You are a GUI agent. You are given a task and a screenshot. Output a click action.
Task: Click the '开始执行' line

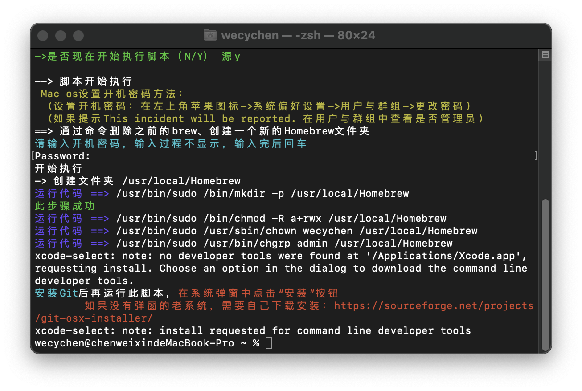coord(58,169)
